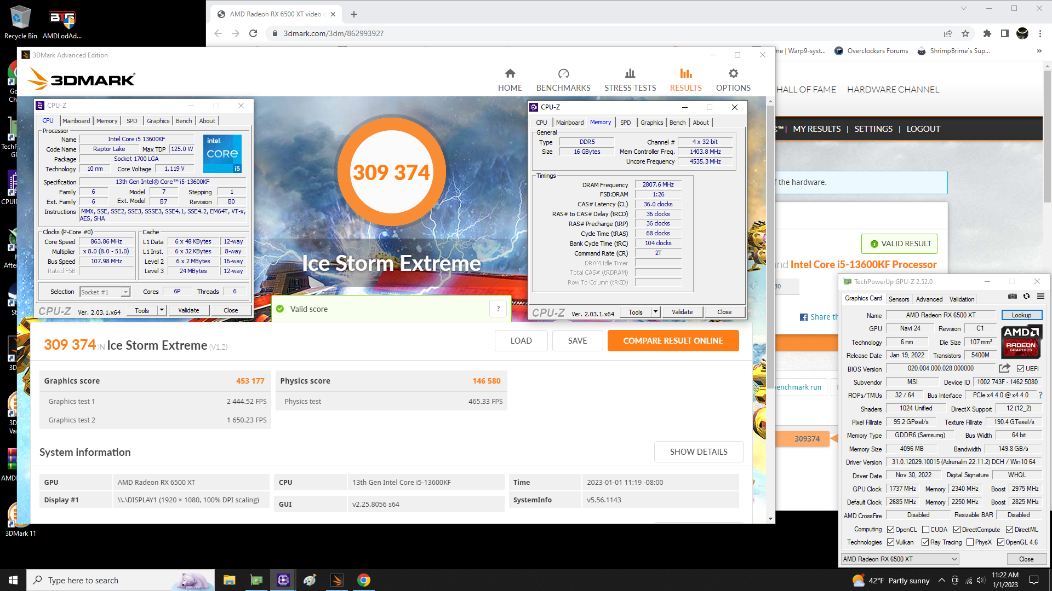Screen dimensions: 1052x591
Task: Toggle the DirectML checkbox
Action: [1009, 530]
